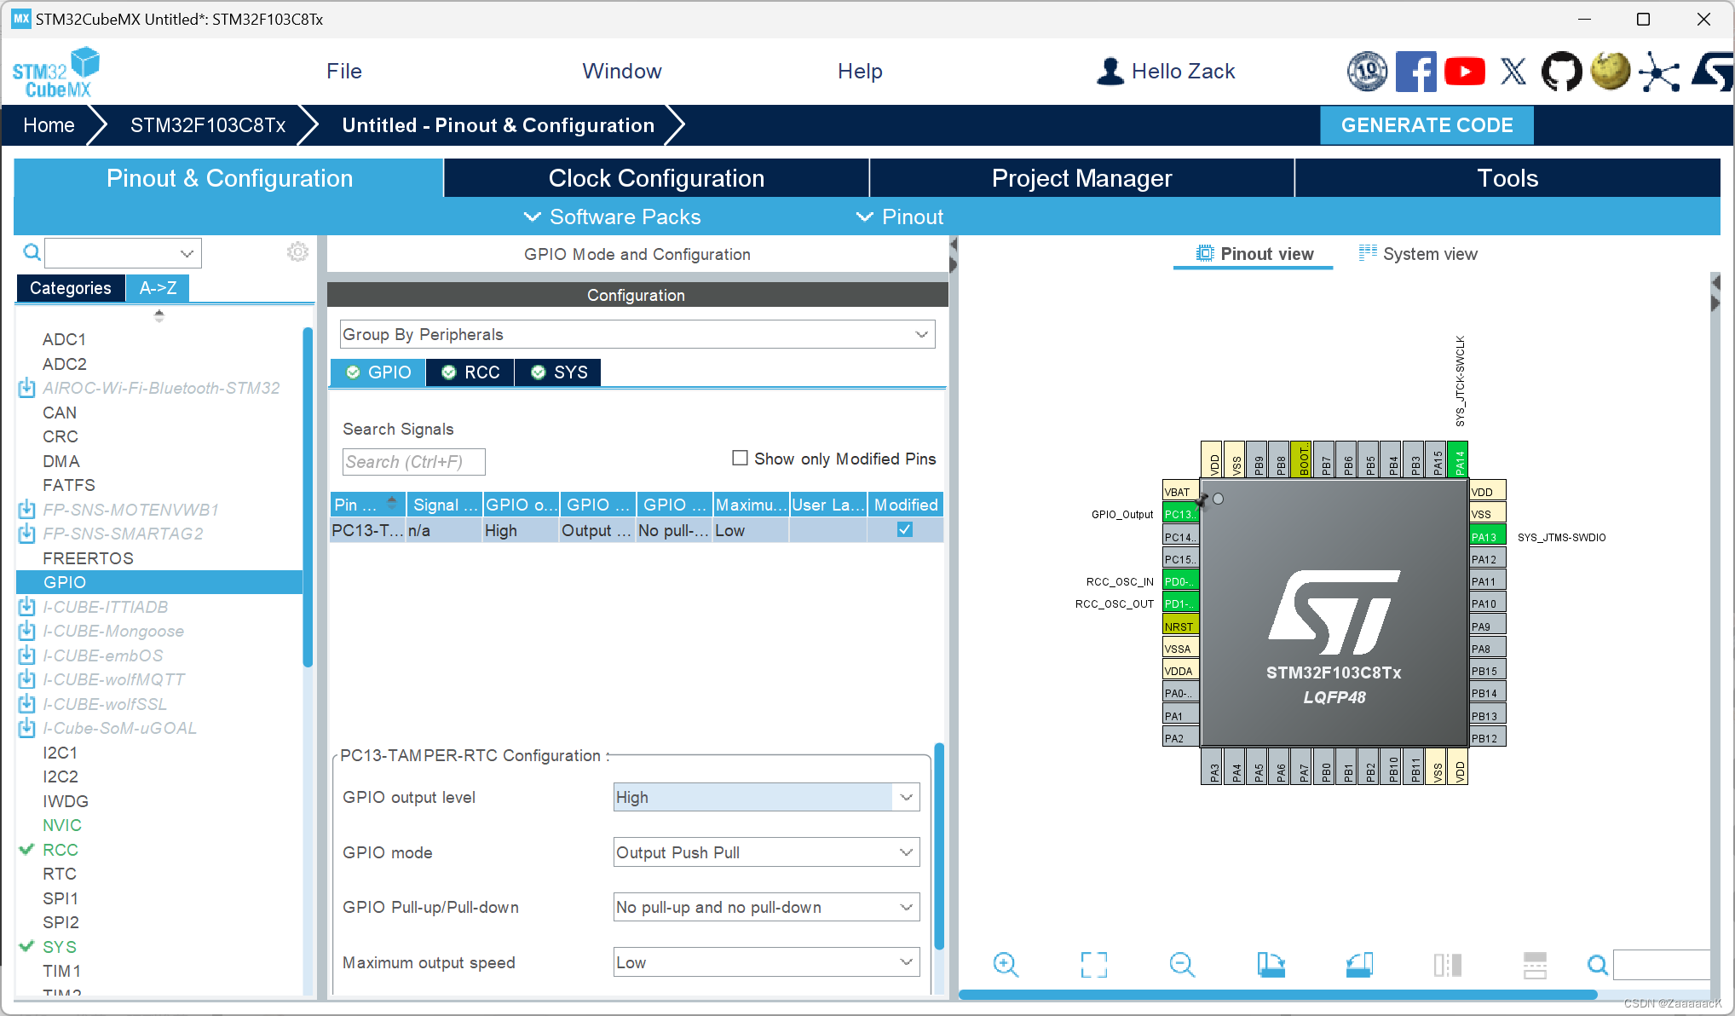
Task: Uncheck the Modified checkbox for PC13
Action: click(904, 529)
